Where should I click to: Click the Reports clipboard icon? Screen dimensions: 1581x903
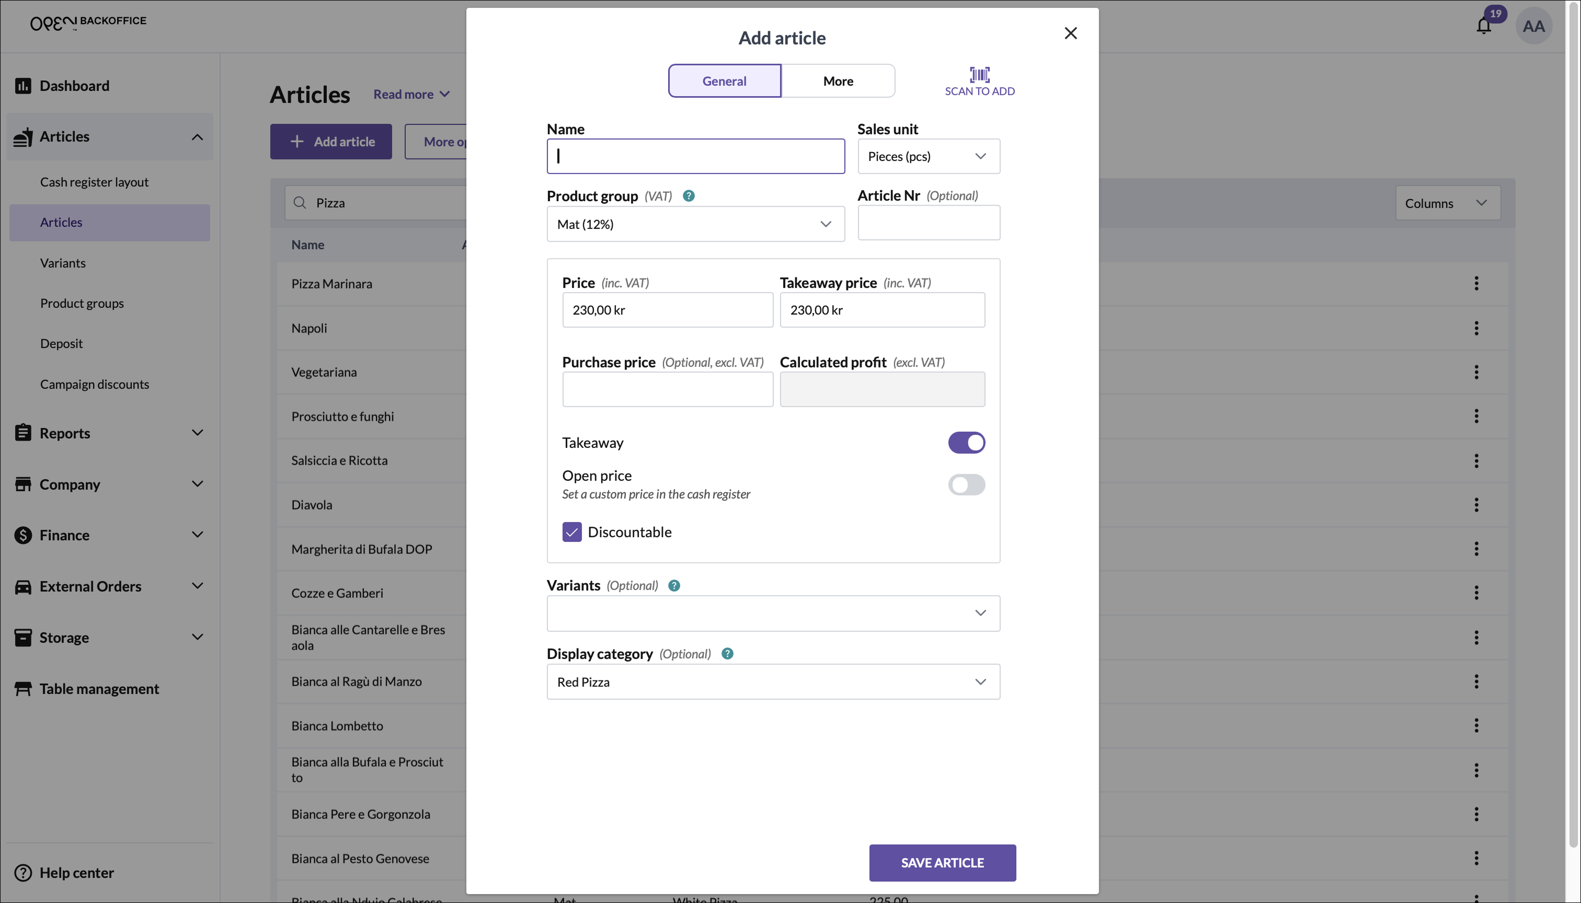[23, 433]
